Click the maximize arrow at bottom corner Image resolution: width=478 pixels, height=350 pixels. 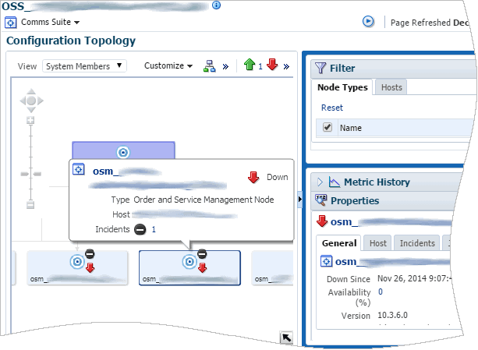coord(286,338)
